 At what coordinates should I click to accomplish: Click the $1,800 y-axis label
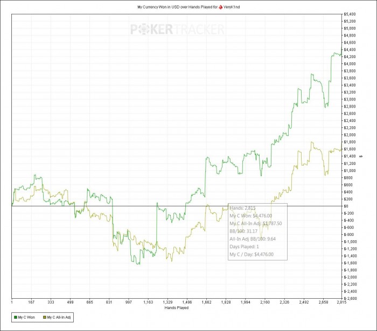(350, 142)
